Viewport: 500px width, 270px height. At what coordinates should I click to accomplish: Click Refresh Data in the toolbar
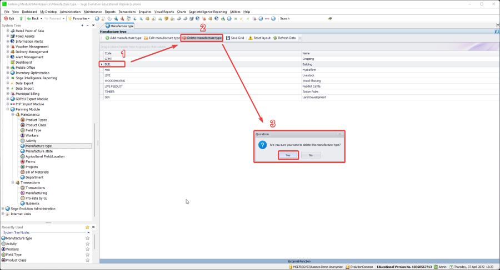(283, 38)
